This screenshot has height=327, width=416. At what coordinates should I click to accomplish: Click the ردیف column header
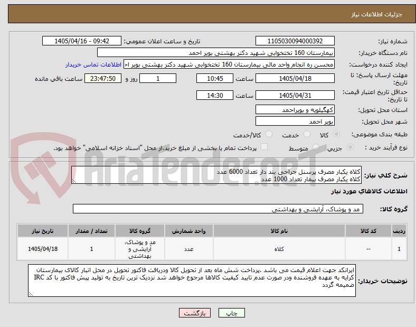point(399,231)
